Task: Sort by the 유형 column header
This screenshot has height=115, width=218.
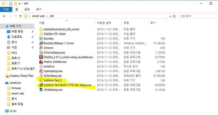Action: [126, 23]
